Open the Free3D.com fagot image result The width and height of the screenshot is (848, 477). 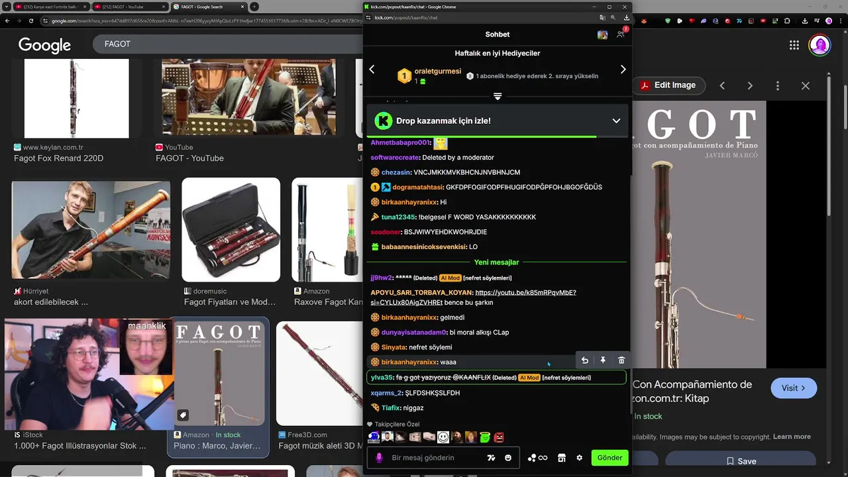320,373
